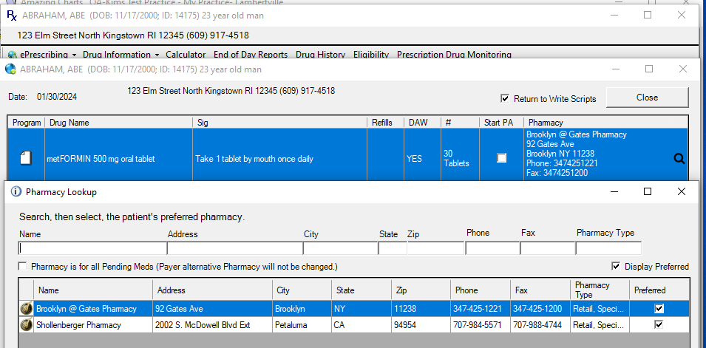Screen dimensions: 706x348
Task: Uncheck Return to Write Scripts
Action: 505,98
